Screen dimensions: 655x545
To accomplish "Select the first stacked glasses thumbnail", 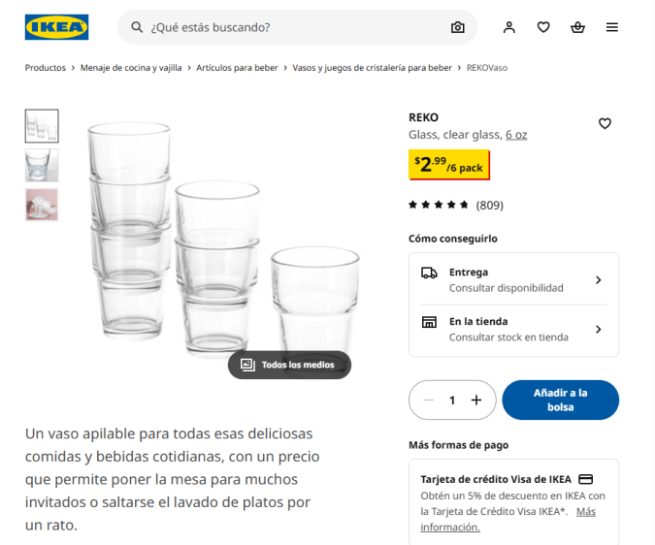I will 42,126.
